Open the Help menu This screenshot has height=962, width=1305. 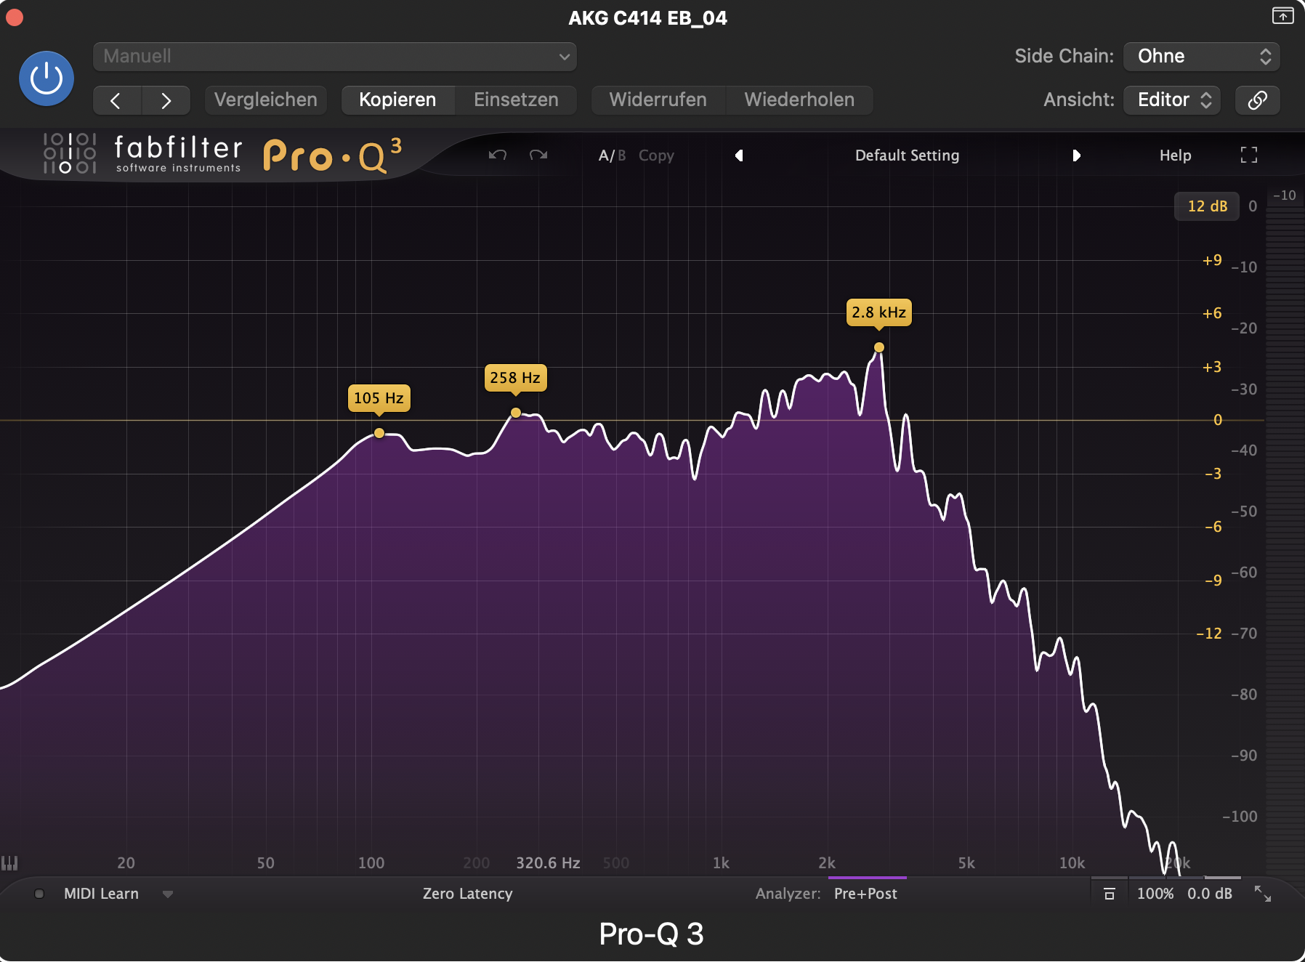coord(1175,155)
